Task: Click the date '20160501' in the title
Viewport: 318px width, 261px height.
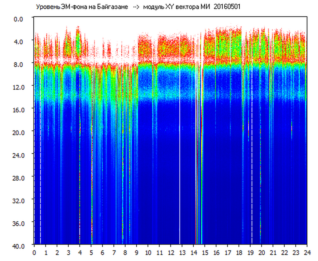Action: point(227,7)
